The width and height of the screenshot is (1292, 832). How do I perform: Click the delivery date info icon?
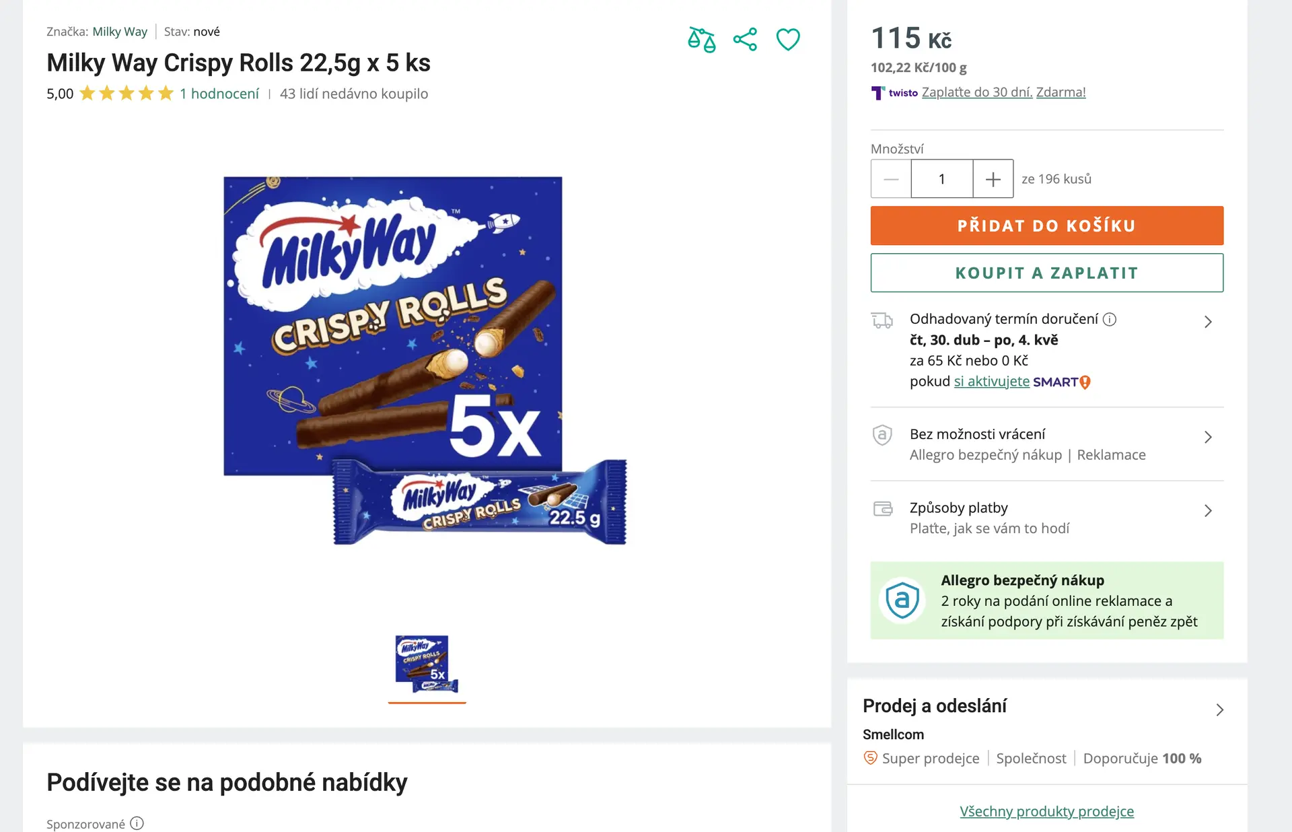point(1110,320)
